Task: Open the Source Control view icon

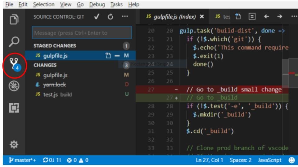Action: [15, 64]
